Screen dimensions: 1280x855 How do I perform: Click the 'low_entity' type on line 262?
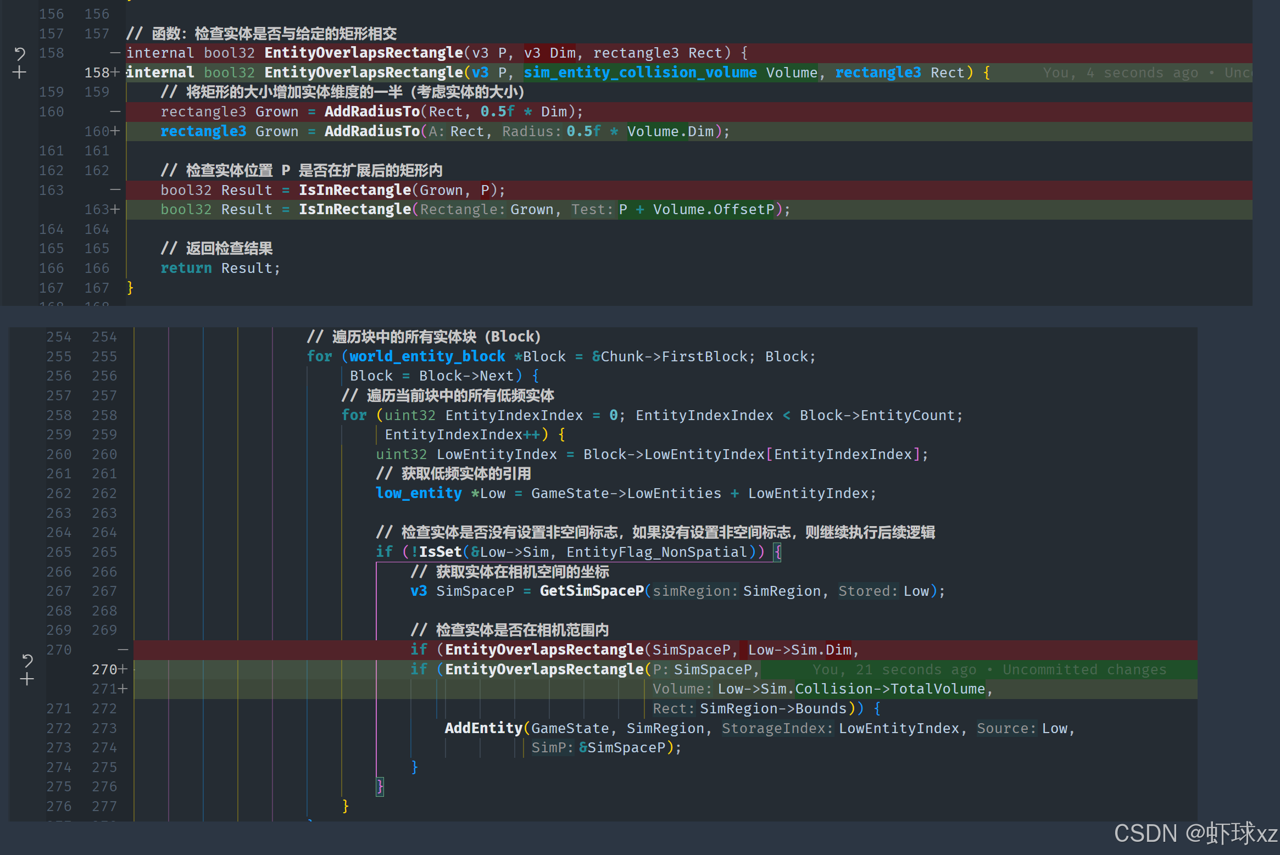[419, 493]
